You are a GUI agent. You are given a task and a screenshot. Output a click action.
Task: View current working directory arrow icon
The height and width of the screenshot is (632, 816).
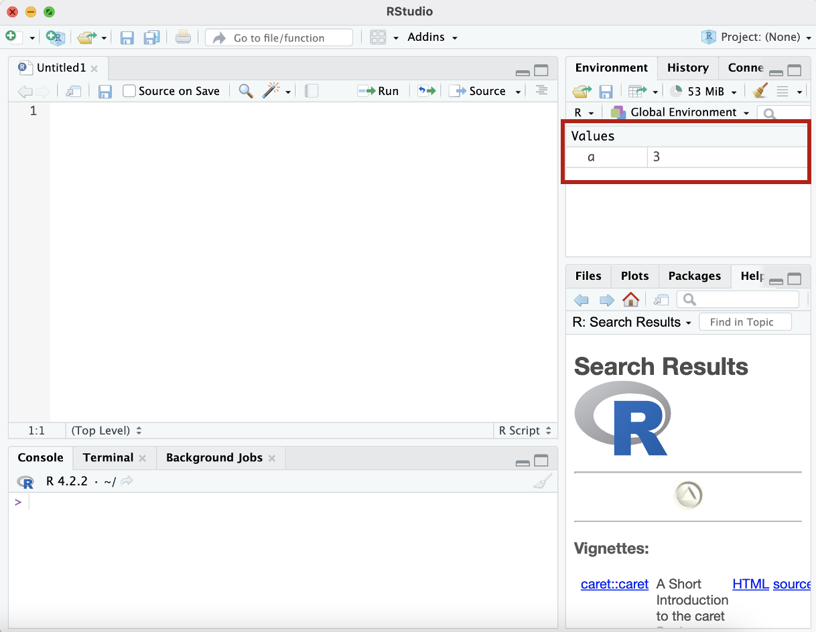click(x=127, y=481)
